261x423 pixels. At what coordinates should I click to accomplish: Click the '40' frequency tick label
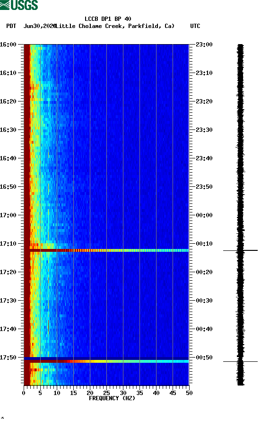pyautogui.click(x=157, y=393)
